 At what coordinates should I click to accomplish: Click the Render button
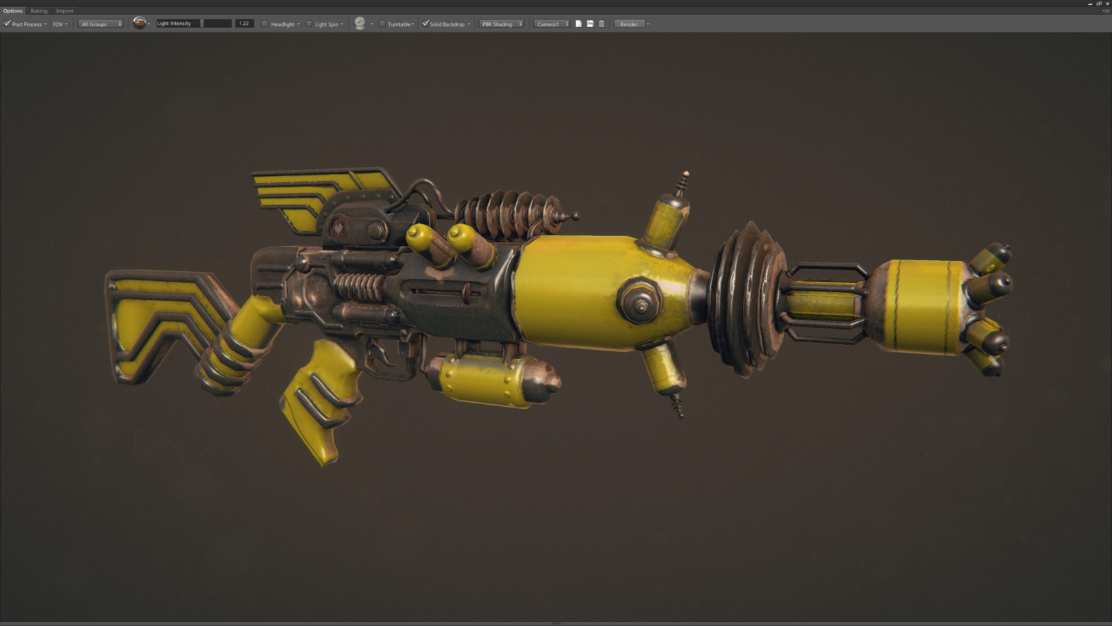coord(629,24)
